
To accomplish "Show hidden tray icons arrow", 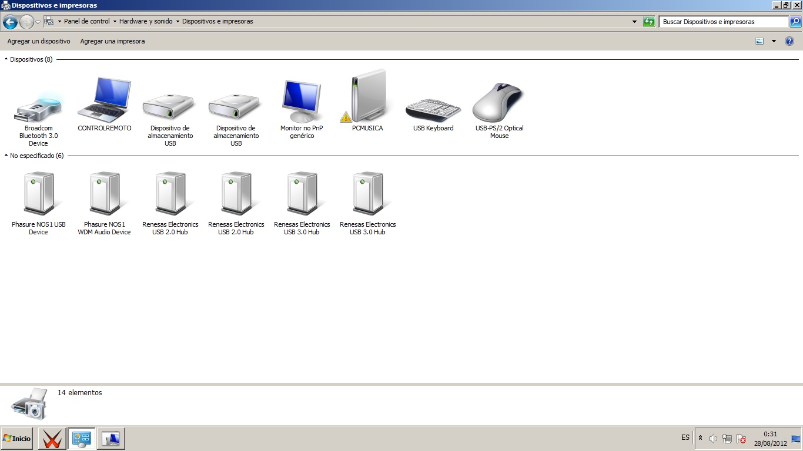I will point(700,438).
